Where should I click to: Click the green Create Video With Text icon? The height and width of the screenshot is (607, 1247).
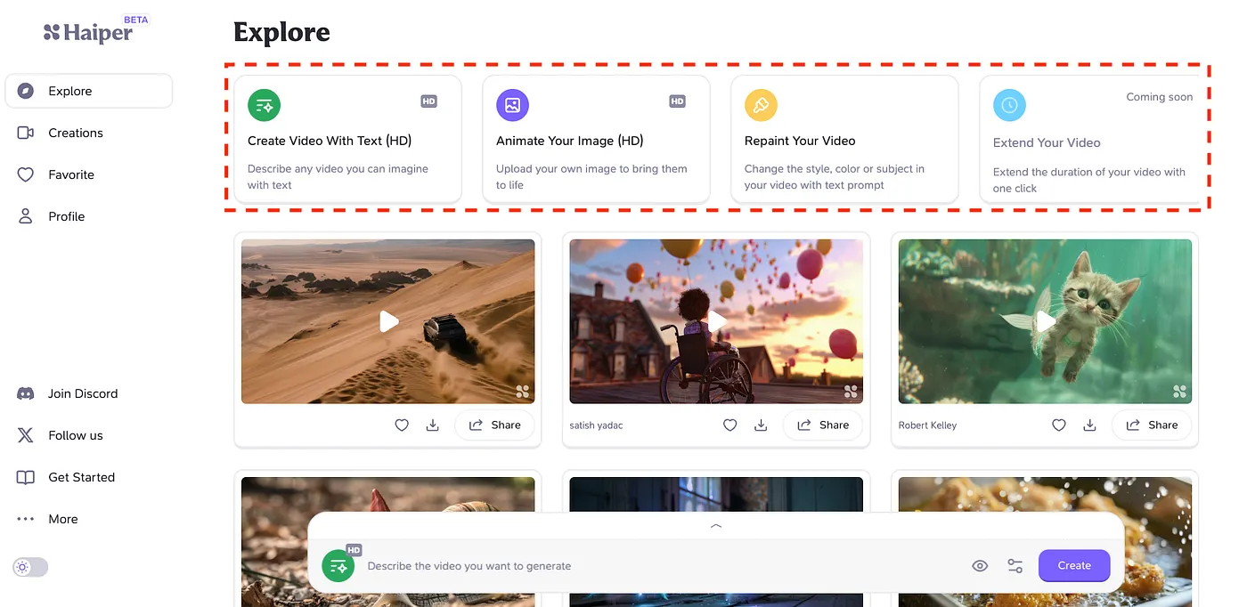pos(264,105)
